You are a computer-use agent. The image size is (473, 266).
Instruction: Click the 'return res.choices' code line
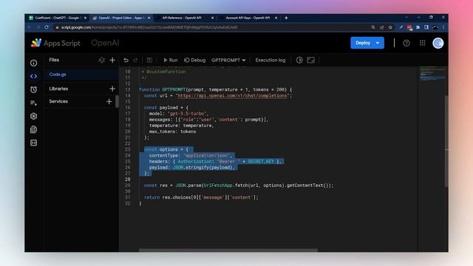coord(201,197)
